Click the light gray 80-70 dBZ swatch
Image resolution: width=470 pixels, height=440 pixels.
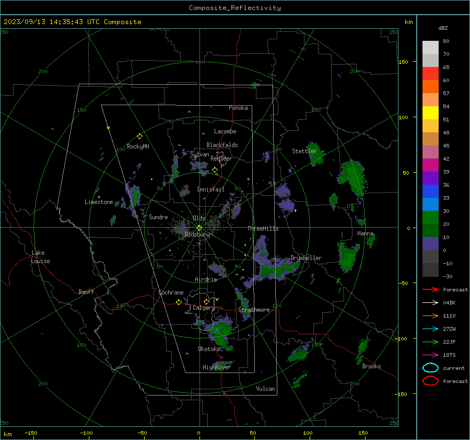click(430, 48)
